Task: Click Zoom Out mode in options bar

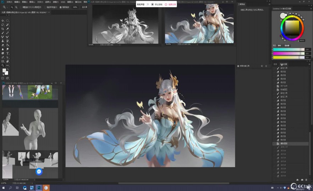Action: [x=16, y=7]
